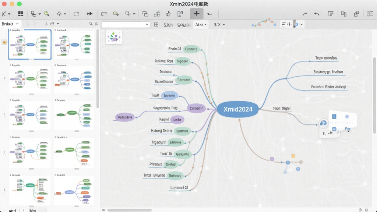Switch to the four-squares grid view icon
Viewport: 377px width, 212px height.
[x=21, y=14]
